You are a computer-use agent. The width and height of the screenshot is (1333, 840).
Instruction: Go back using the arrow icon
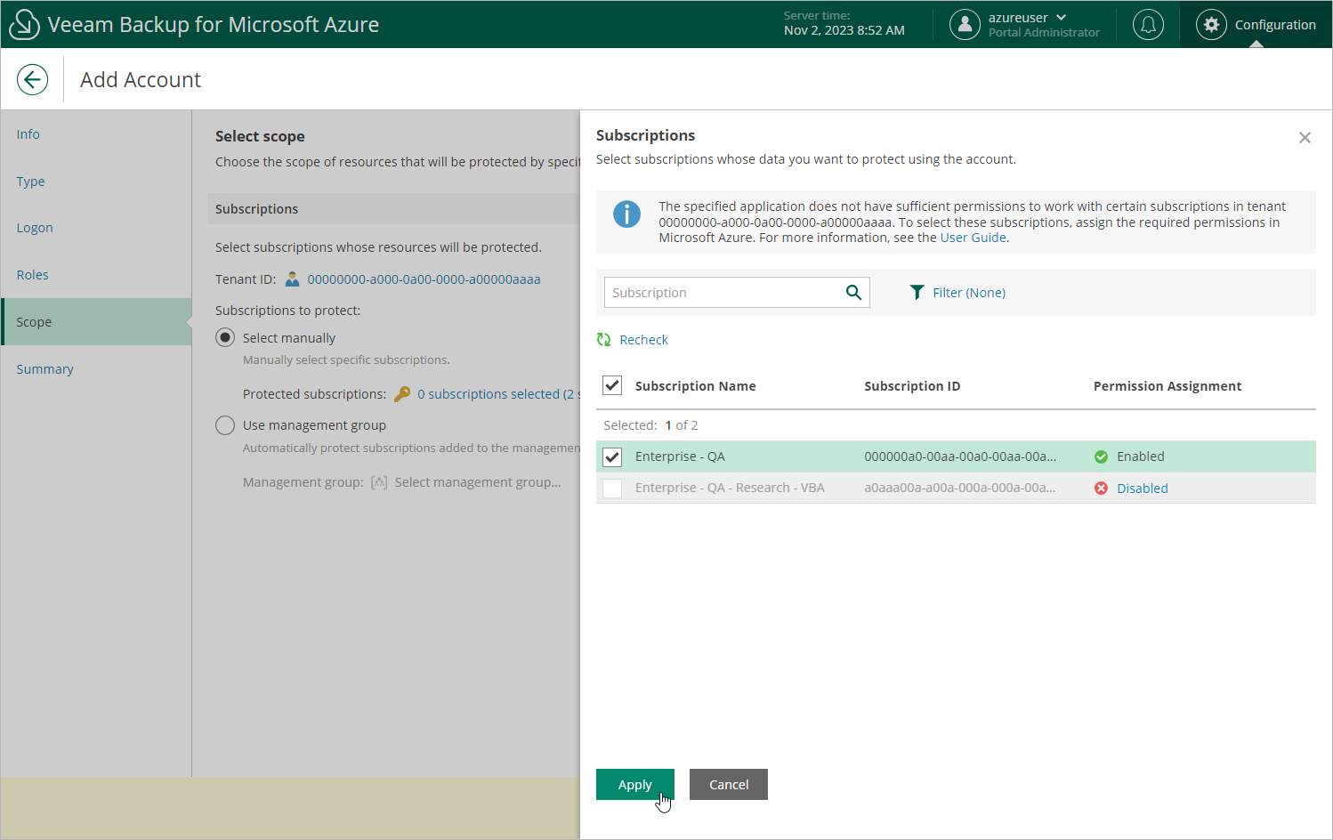tap(32, 79)
